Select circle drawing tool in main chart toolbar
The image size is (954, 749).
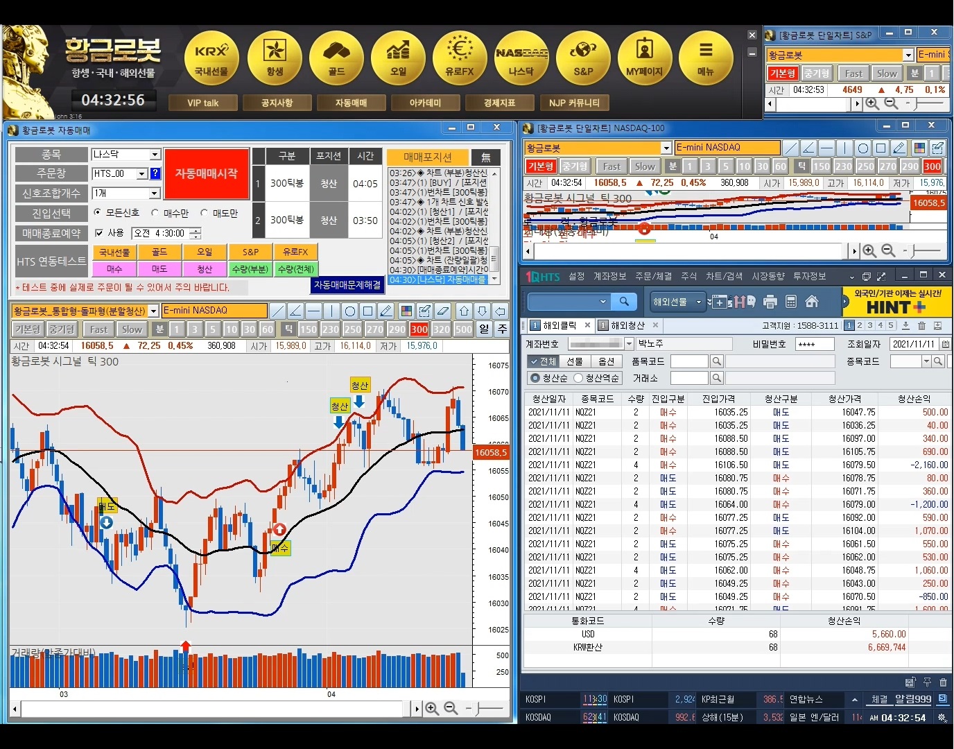(350, 311)
